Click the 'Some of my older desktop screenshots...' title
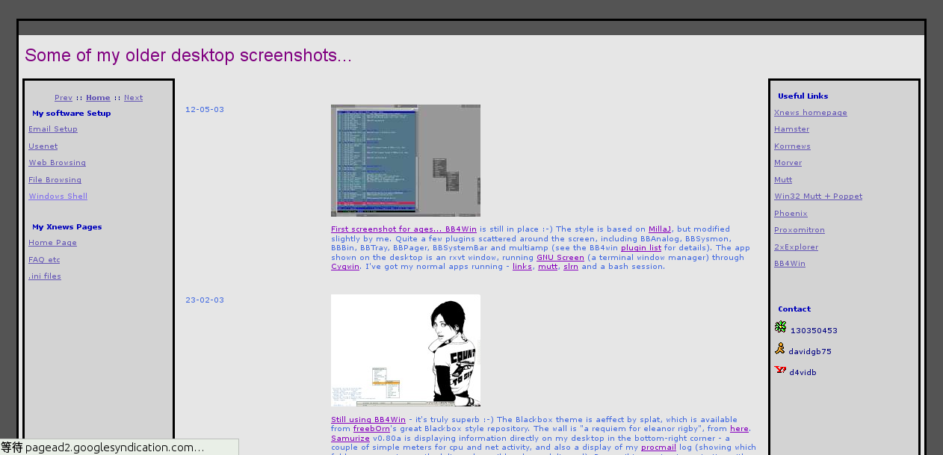This screenshot has width=943, height=455. pos(188,56)
